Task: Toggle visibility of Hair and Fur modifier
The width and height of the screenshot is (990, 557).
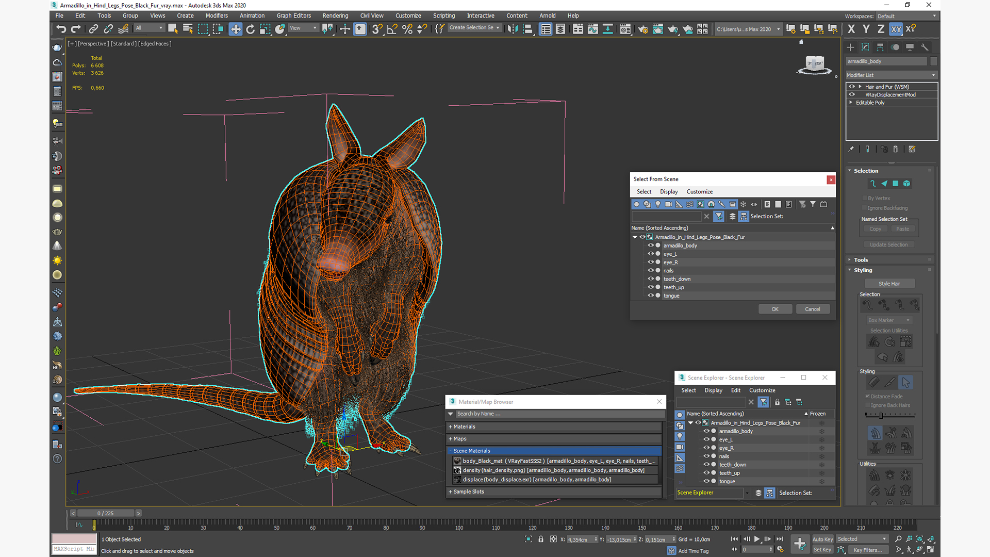Action: 852,87
